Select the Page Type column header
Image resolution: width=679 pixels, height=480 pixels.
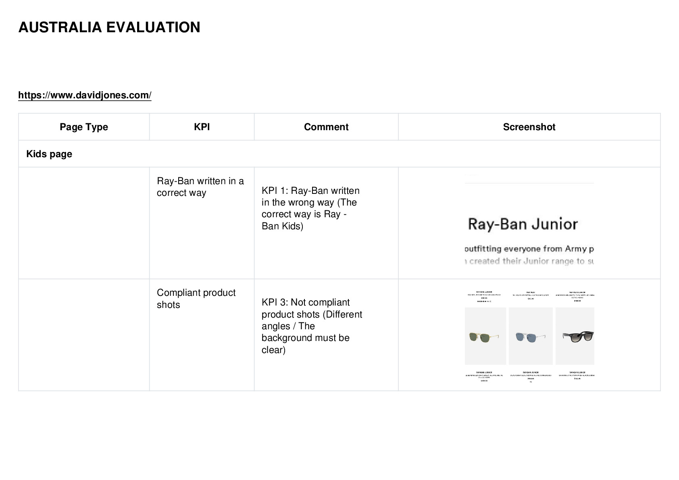tap(84, 127)
